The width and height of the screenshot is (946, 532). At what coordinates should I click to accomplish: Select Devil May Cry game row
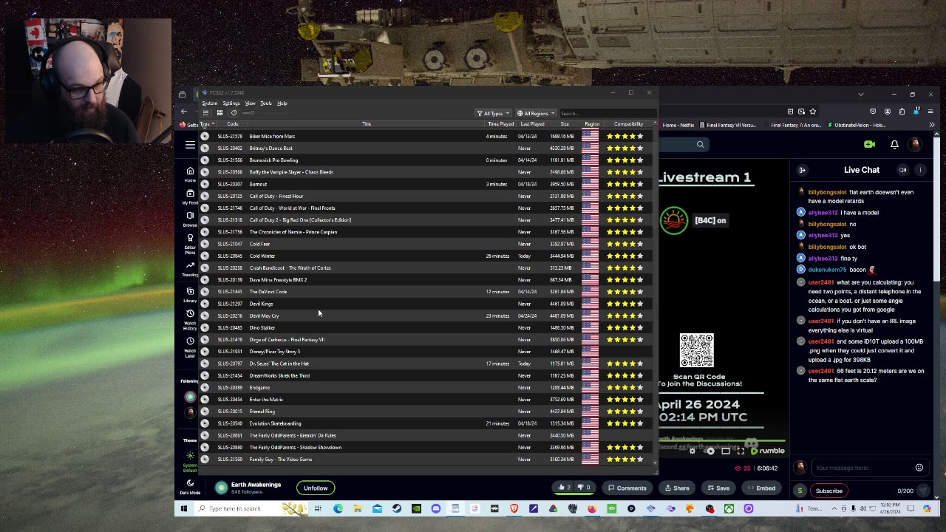pos(427,316)
